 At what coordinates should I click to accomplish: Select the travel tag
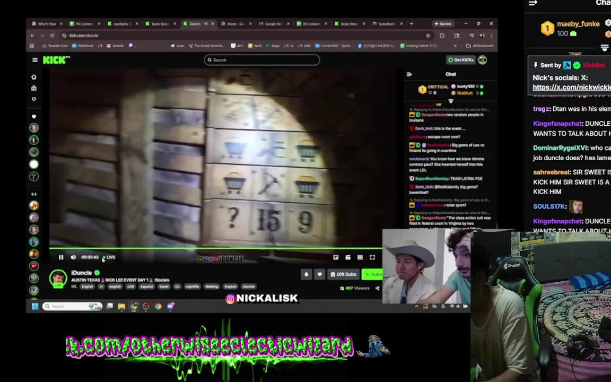click(x=164, y=286)
